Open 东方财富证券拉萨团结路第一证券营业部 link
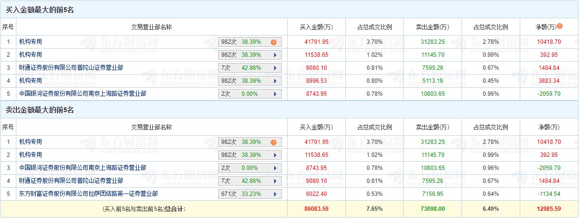Viewport: 579px width, 218px height. 88,194
